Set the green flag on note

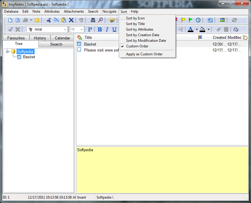190,20
